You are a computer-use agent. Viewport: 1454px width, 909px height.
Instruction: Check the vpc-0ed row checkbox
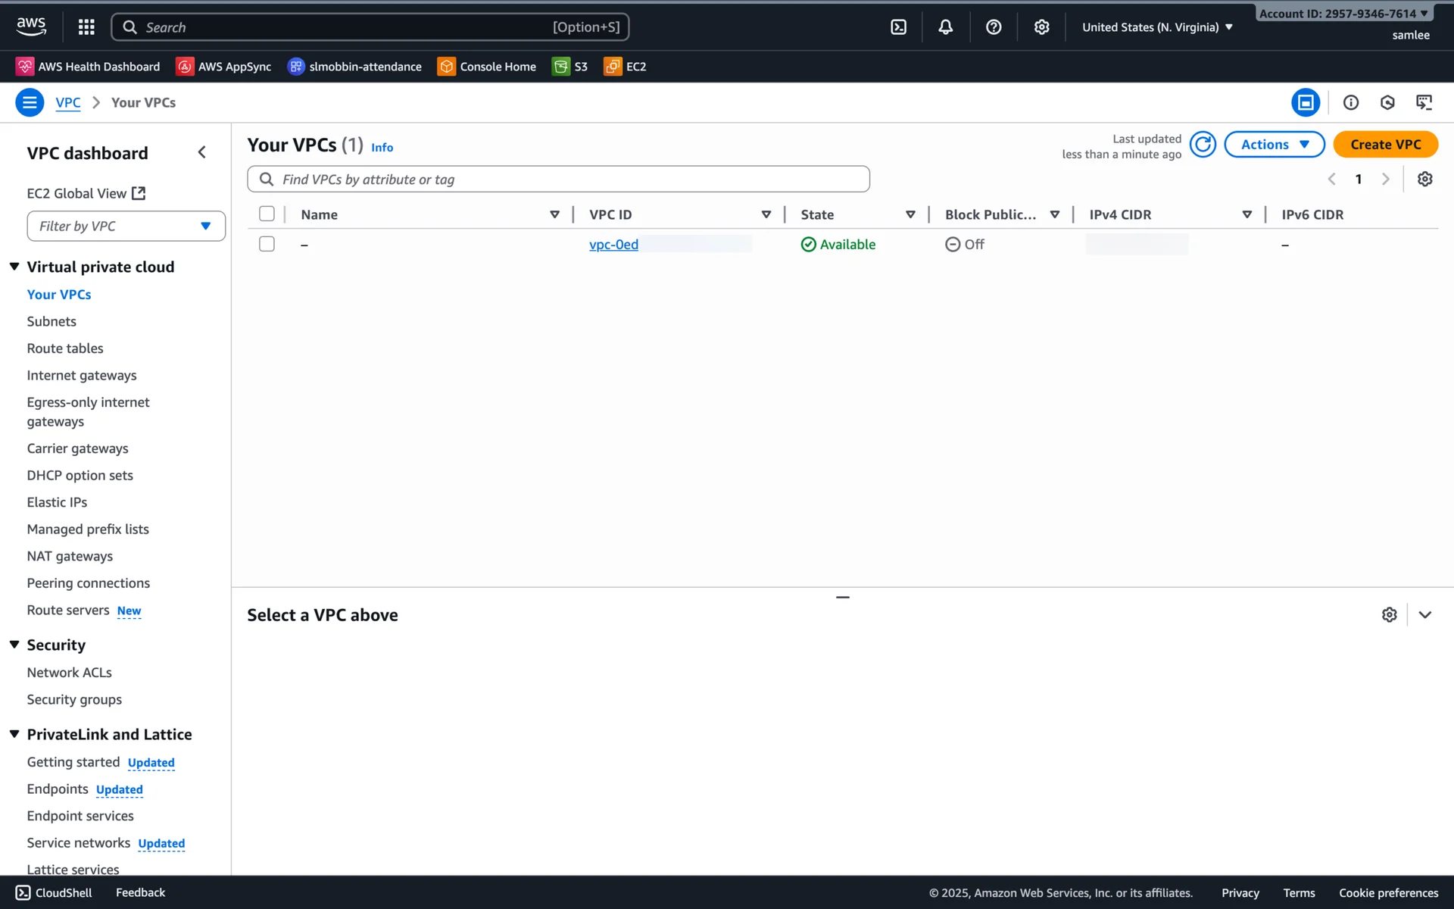pos(267,244)
